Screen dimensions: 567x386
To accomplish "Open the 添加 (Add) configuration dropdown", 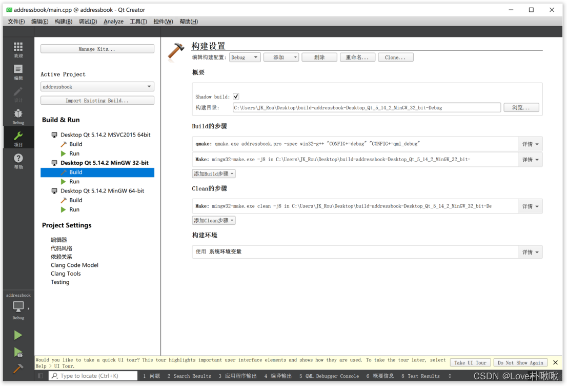I will [281, 57].
